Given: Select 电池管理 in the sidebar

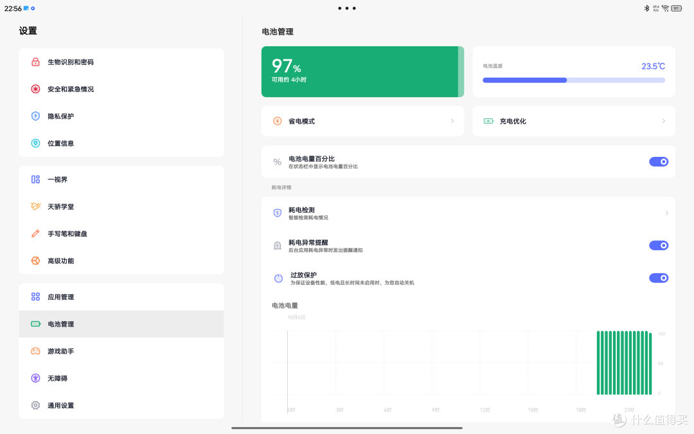Looking at the screenshot, I should 121,323.
